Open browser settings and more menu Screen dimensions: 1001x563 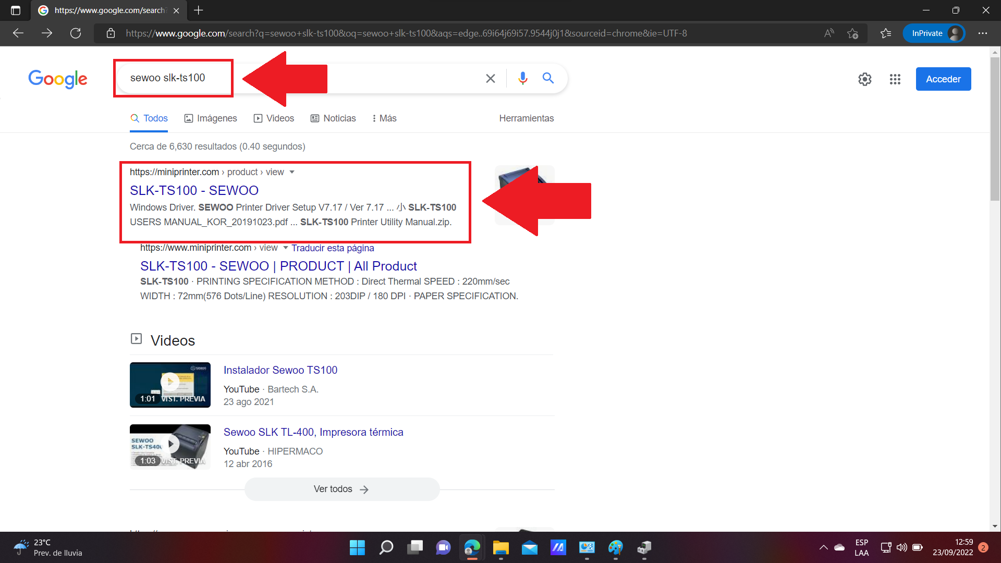point(983,33)
